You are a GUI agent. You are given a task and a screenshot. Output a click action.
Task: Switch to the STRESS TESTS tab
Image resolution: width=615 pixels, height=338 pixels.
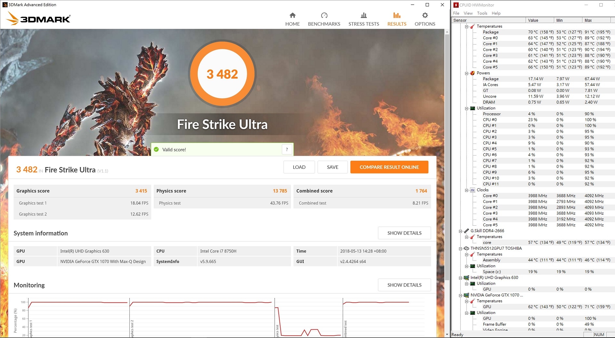364,24
